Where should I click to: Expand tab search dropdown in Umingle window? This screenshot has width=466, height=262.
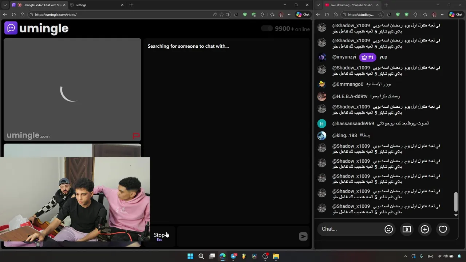pos(5,5)
